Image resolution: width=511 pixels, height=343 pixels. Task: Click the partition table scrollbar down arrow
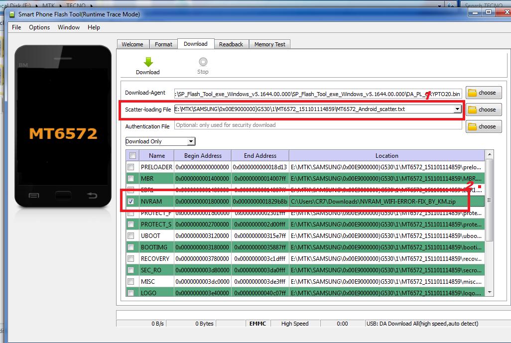point(490,292)
